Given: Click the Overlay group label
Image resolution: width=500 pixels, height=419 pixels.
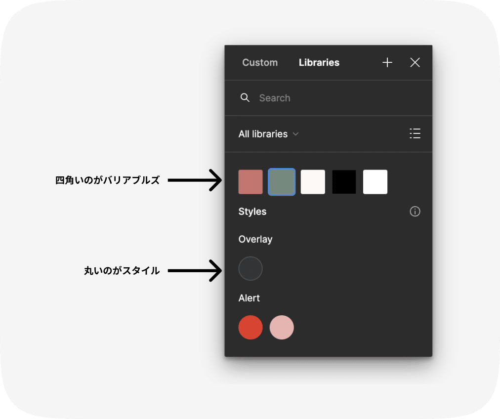Looking at the screenshot, I should click(x=255, y=240).
